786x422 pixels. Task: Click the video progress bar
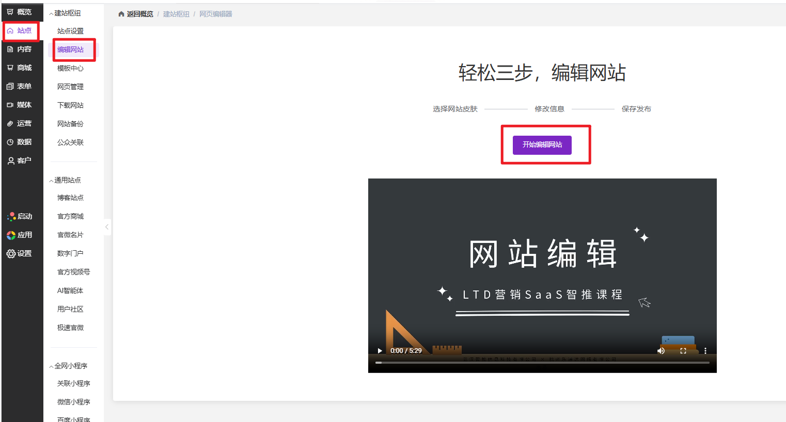click(x=542, y=363)
